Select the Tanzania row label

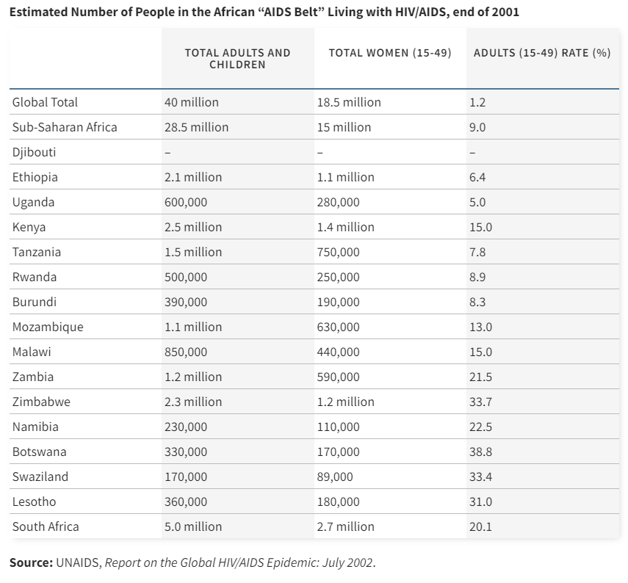pos(37,252)
